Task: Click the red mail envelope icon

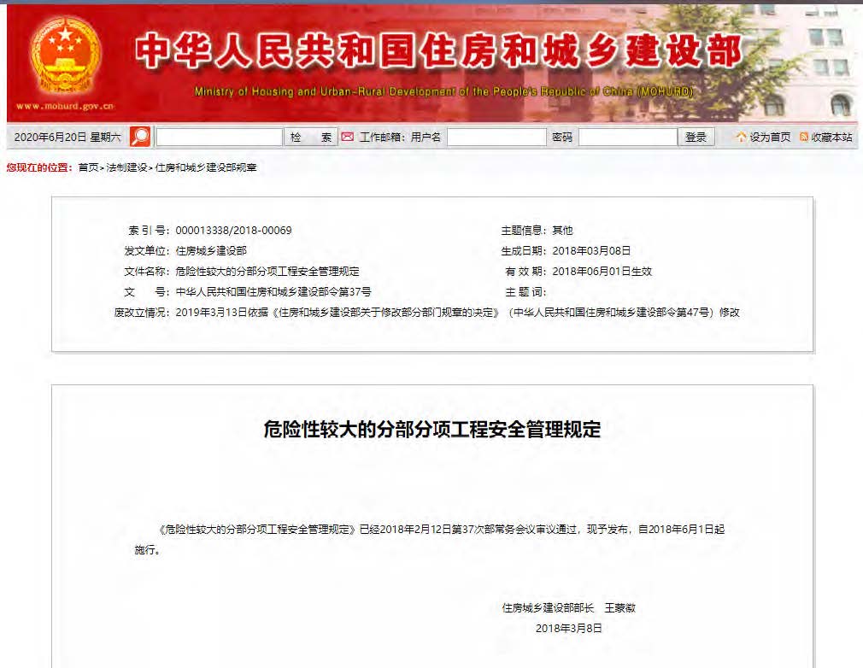Action: (x=347, y=137)
